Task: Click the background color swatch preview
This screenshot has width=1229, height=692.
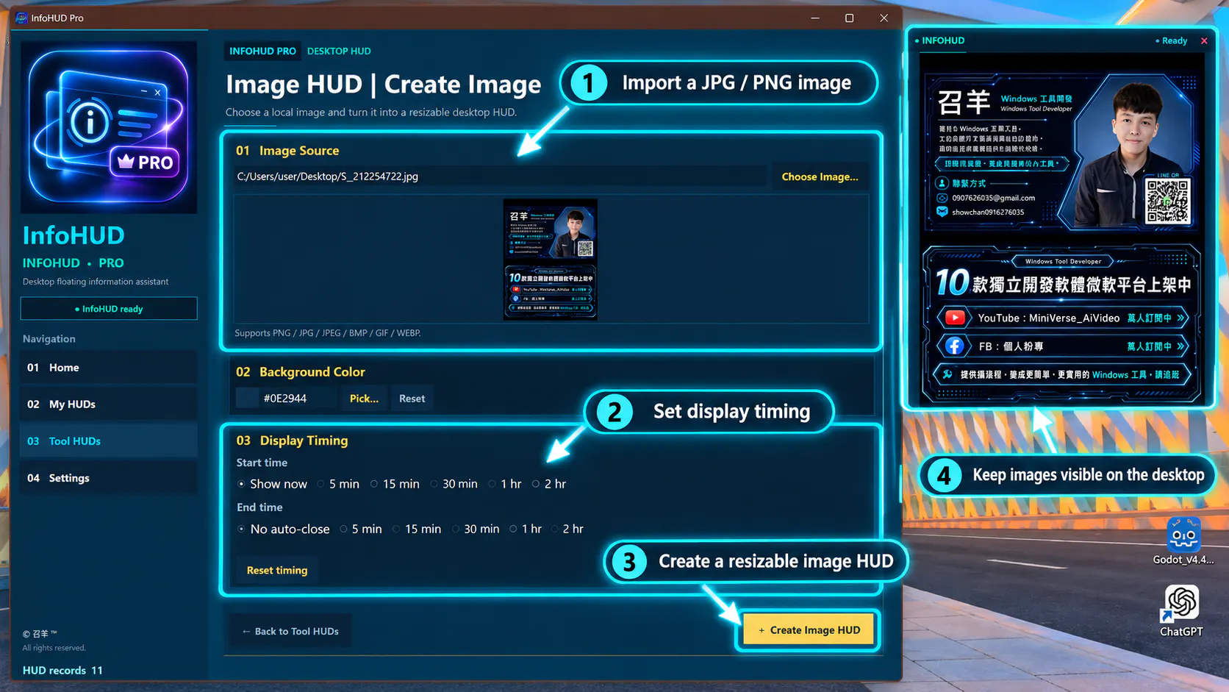Action: [x=247, y=398]
